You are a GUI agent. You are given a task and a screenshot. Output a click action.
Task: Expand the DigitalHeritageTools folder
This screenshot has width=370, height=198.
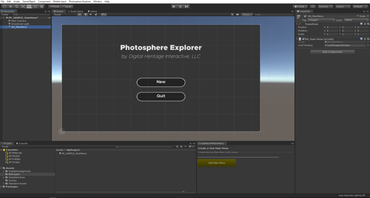pyautogui.click(x=4, y=171)
